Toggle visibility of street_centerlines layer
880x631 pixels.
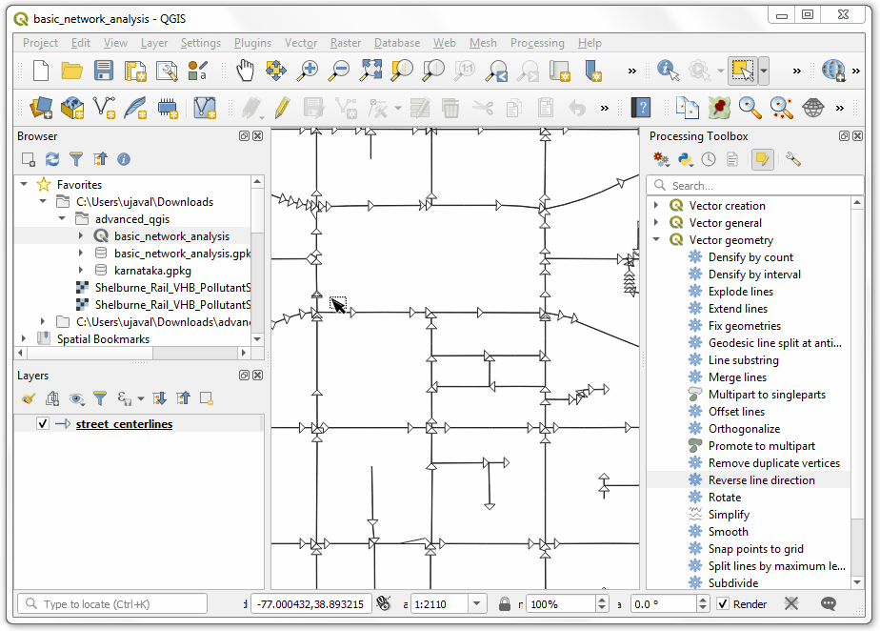tap(43, 423)
